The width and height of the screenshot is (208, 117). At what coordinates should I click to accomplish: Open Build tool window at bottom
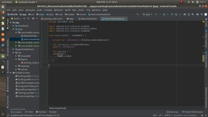pyautogui.click(x=53, y=112)
